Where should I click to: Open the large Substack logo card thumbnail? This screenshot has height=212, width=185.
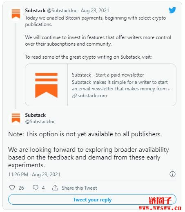pyautogui.click(x=46, y=85)
